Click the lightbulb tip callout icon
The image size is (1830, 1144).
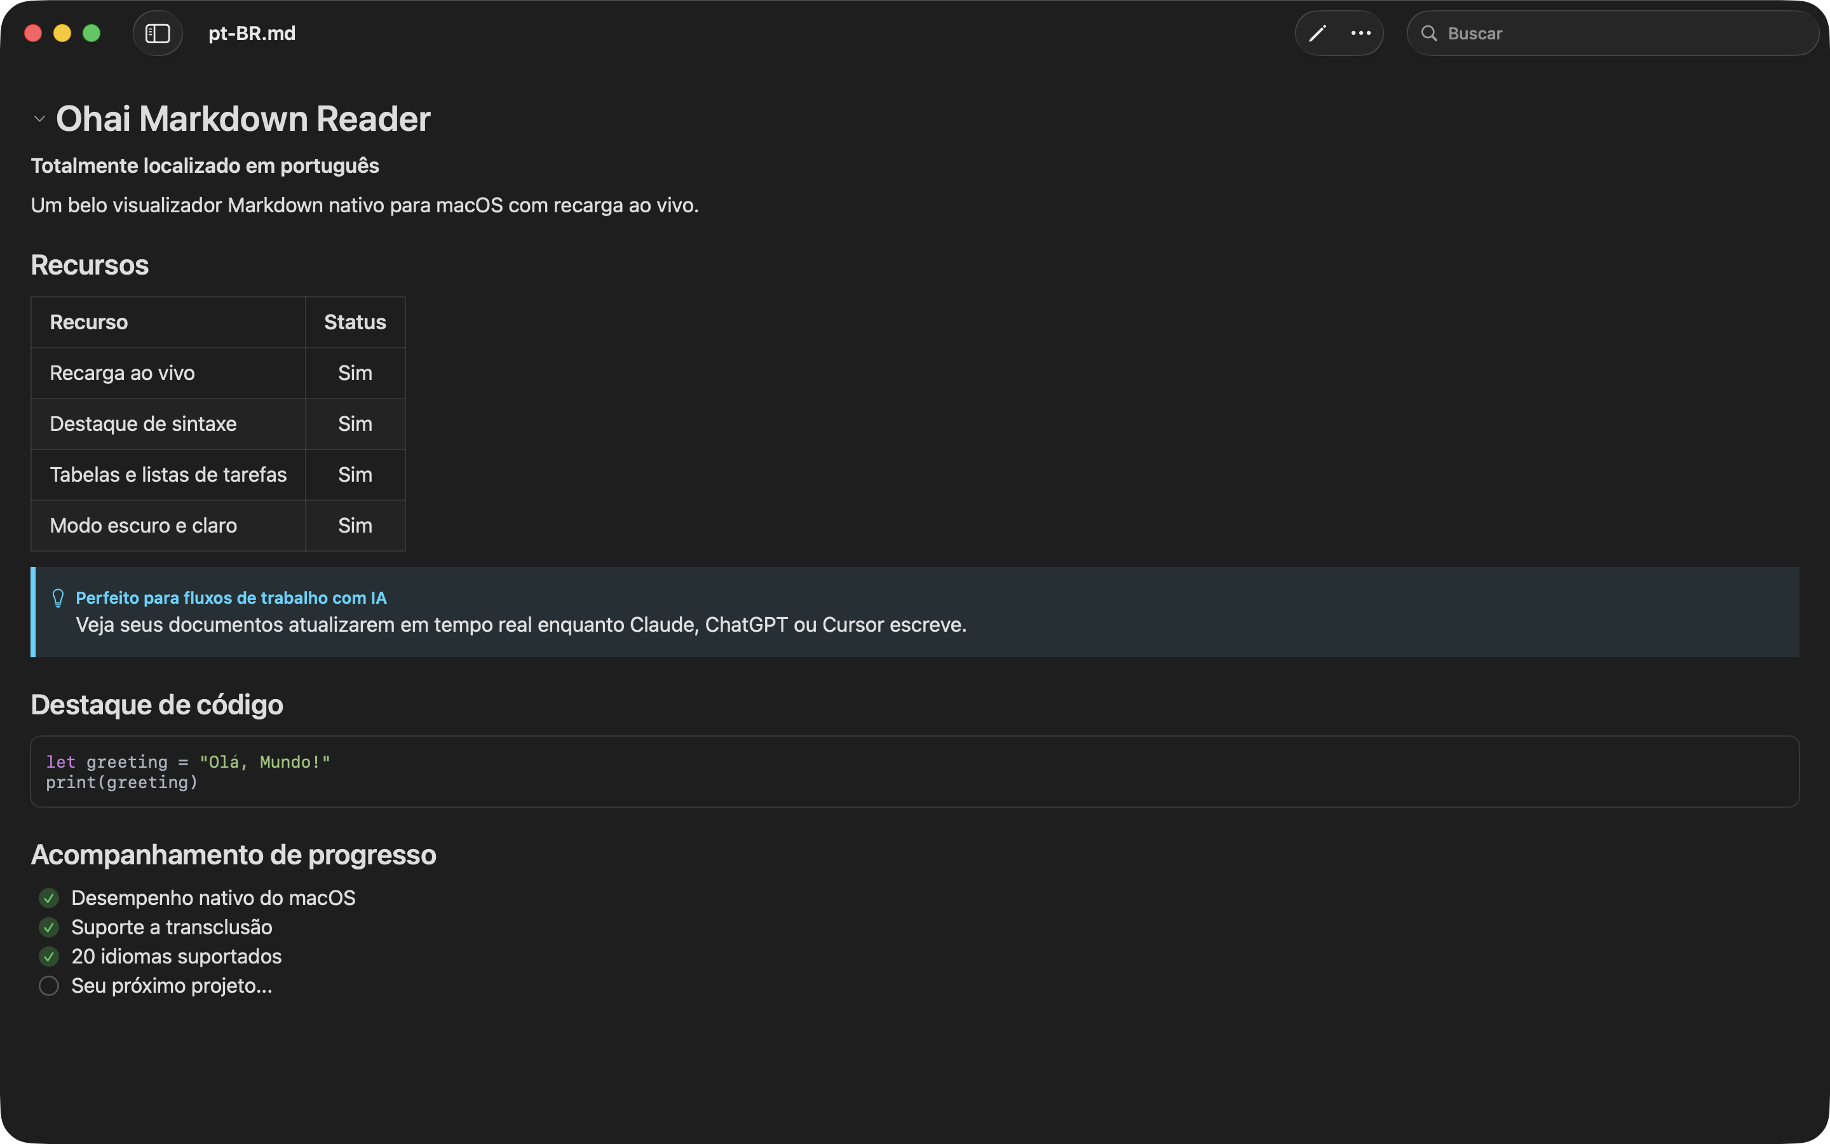pos(58,597)
